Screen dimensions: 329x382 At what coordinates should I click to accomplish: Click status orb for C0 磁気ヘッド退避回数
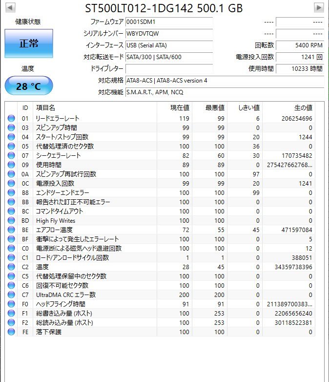11,248
